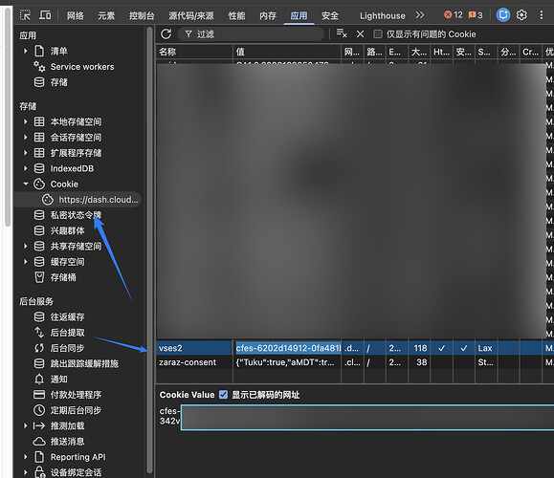Image resolution: width=554 pixels, height=478 pixels.
Task: Open 共享存储空间 shared storage
Action: [76, 246]
